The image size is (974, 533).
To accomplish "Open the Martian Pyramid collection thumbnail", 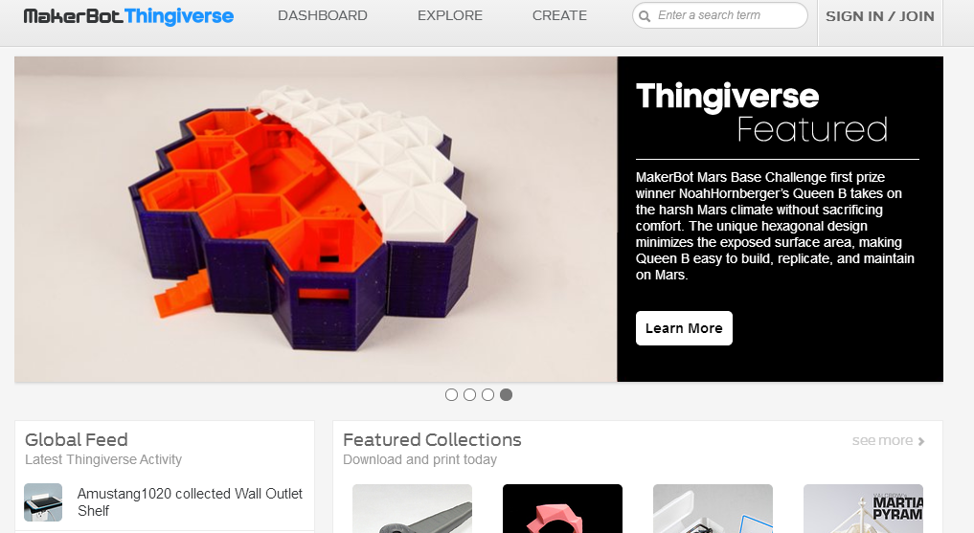I will point(863,508).
